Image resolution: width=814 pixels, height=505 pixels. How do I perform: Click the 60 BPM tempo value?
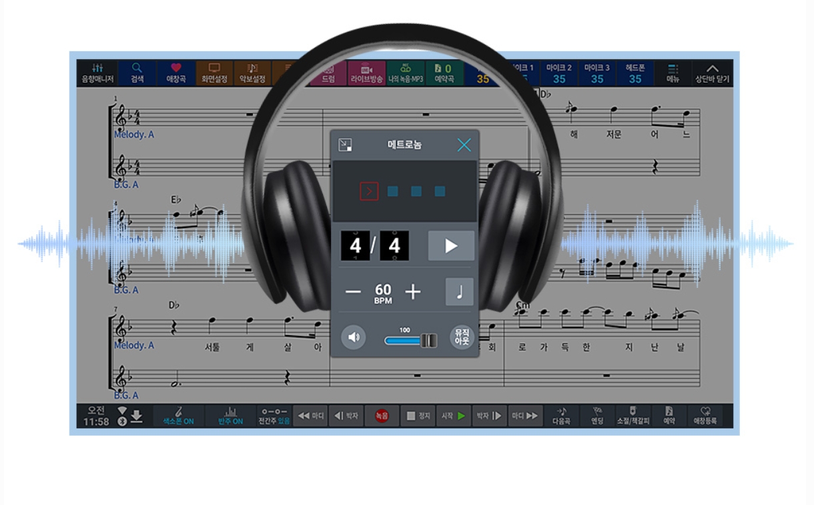383,293
